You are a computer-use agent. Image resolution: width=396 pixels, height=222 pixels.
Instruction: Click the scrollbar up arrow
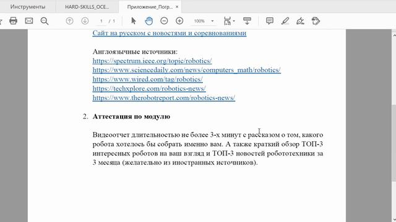[x=394, y=36]
